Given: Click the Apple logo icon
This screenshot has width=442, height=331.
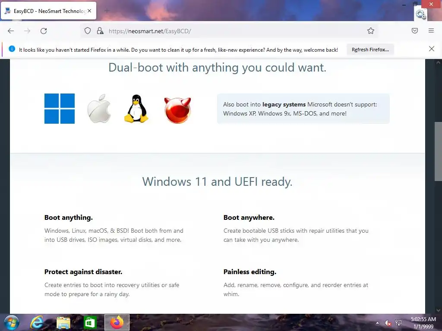Looking at the screenshot, I should pyautogui.click(x=99, y=109).
